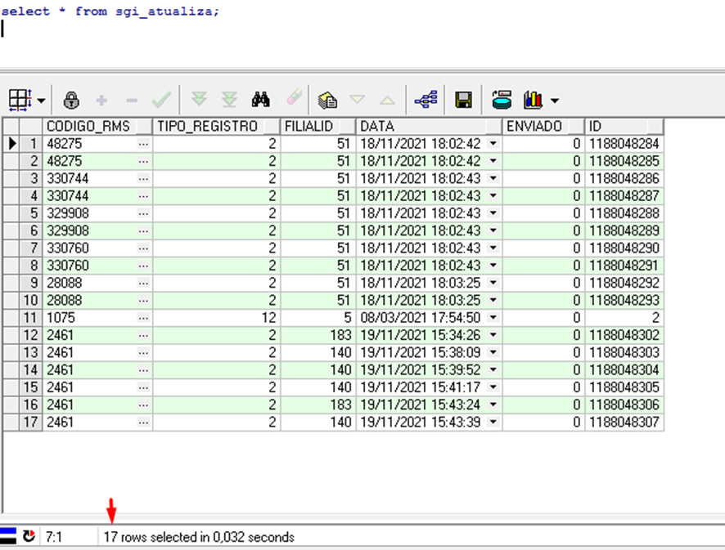Select row number 11 header
Viewport: 725px width, 550px height.
coord(31,318)
